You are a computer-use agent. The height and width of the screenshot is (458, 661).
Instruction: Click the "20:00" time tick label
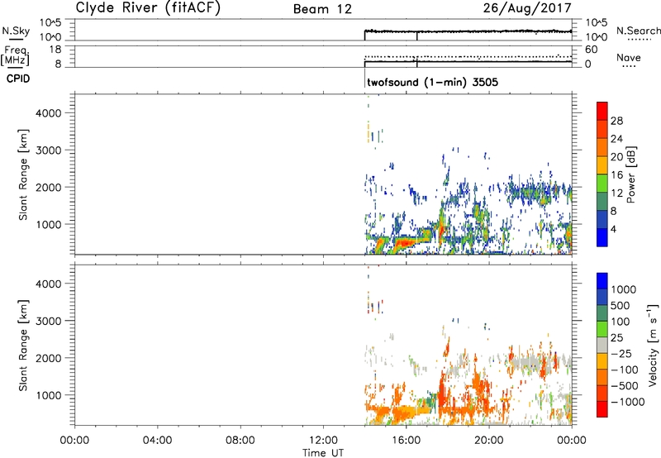(x=489, y=441)
